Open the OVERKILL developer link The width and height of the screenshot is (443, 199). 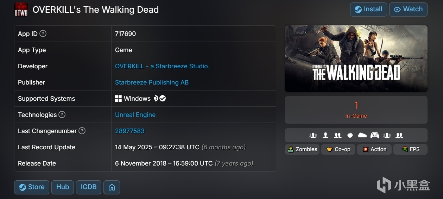tap(162, 66)
